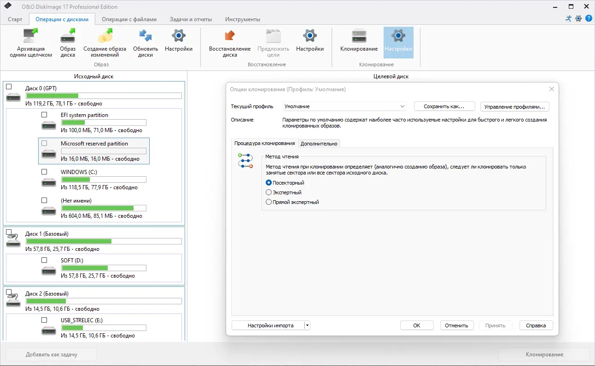This screenshot has height=366, width=595.
Task: Tick the EFI system partition checkbox
Action: (x=44, y=115)
